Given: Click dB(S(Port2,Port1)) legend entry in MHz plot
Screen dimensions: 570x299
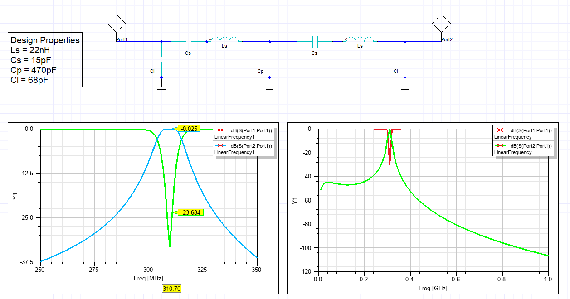Looking at the screenshot, I should [244, 149].
